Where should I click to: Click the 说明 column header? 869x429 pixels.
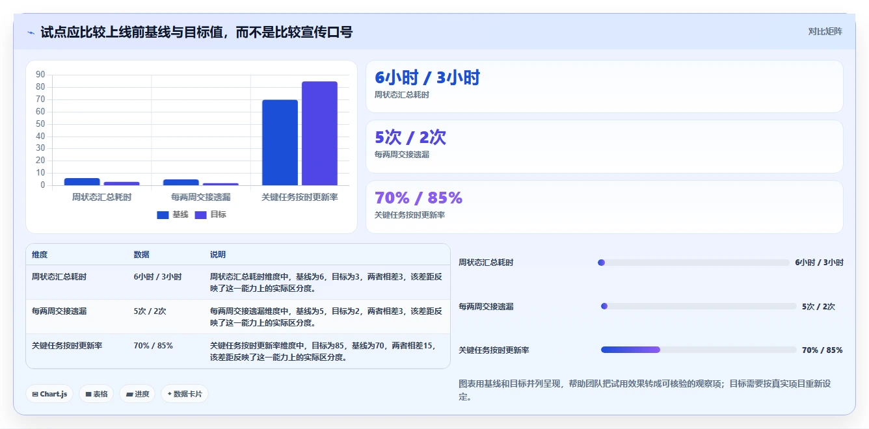(x=218, y=255)
